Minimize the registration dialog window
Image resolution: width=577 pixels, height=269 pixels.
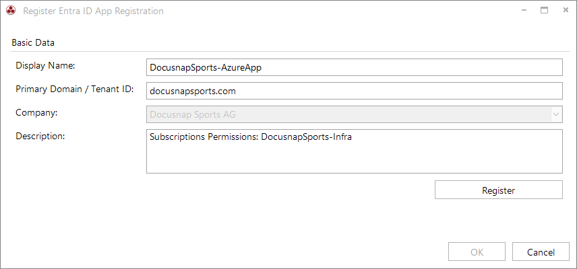524,10
